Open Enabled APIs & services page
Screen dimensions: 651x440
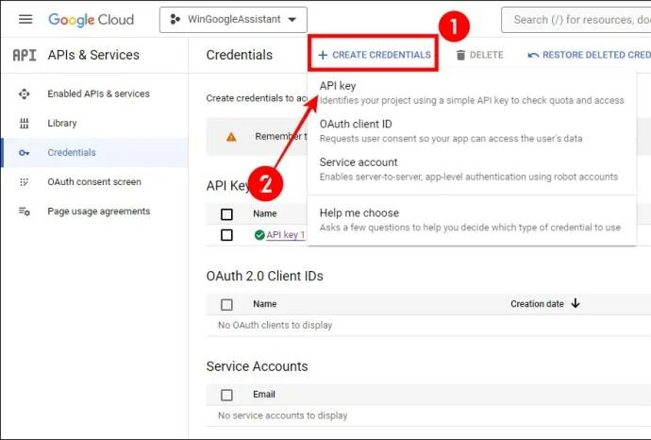[x=98, y=93]
